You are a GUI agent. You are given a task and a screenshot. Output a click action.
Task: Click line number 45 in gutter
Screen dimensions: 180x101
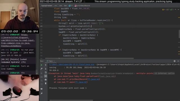coord(41,26)
